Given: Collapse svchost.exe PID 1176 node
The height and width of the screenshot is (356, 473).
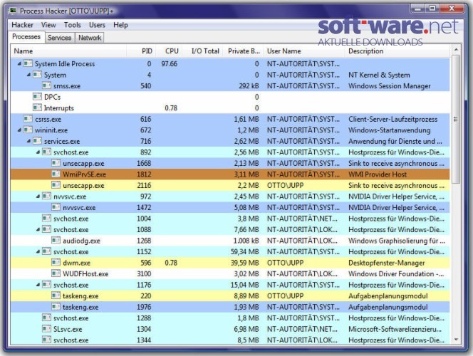Looking at the screenshot, I should [38, 285].
